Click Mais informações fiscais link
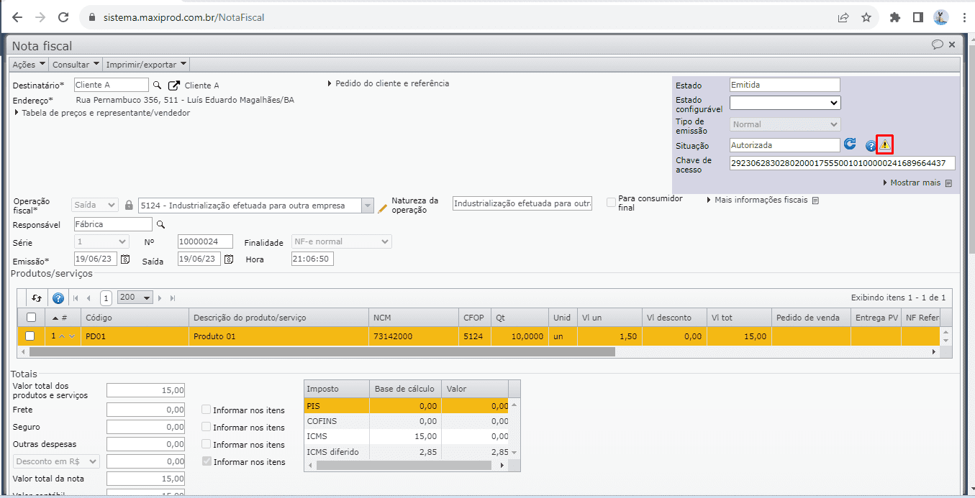This screenshot has width=975, height=498. coord(761,200)
